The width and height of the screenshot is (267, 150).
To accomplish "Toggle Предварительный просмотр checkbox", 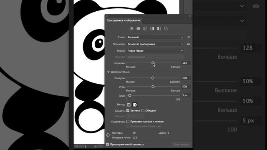I will coord(108,145).
